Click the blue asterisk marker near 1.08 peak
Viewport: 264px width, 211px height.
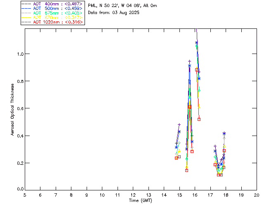(196, 42)
